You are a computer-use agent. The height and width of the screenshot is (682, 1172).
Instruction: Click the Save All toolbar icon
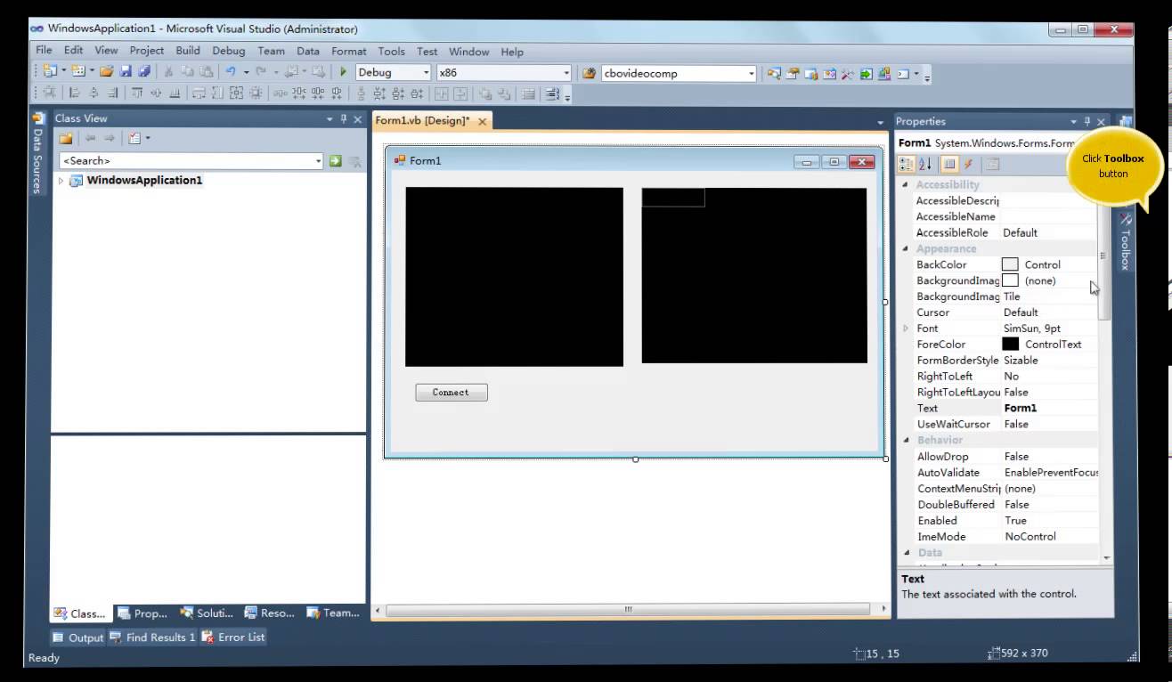point(144,72)
